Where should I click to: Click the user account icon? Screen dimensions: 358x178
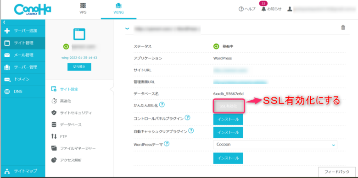click(x=290, y=9)
